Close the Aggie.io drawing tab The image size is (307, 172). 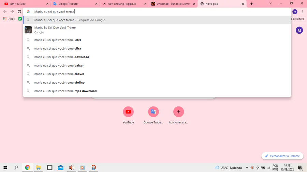coord(145,4)
